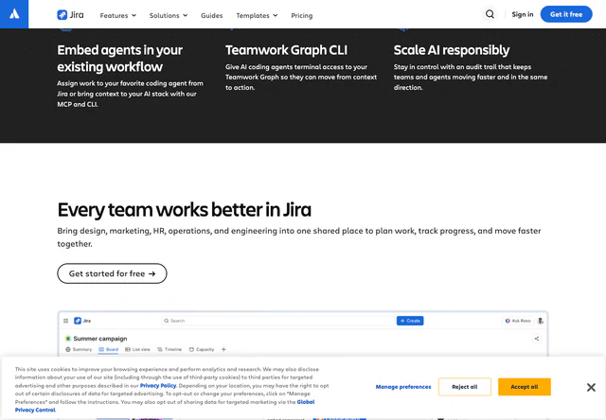Image resolution: width=606 pixels, height=420 pixels.
Task: Click the Jira logo inside the product preview
Action: point(82,321)
